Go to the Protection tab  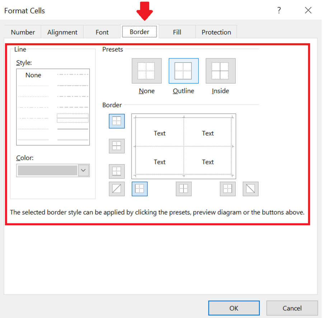click(x=216, y=32)
